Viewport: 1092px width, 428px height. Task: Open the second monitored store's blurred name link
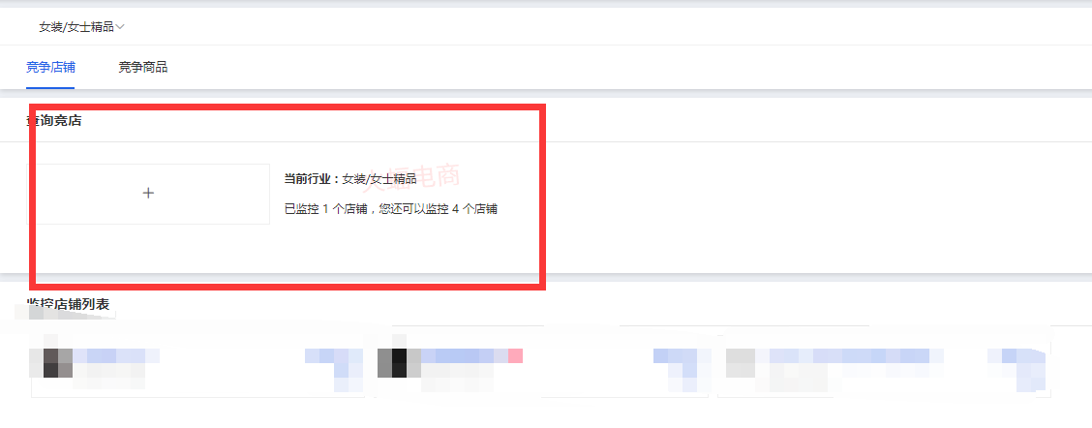pyautogui.click(x=464, y=356)
